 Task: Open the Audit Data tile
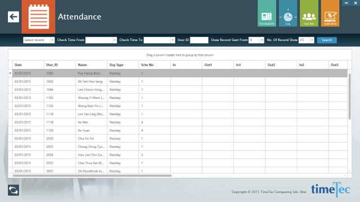point(330,13)
